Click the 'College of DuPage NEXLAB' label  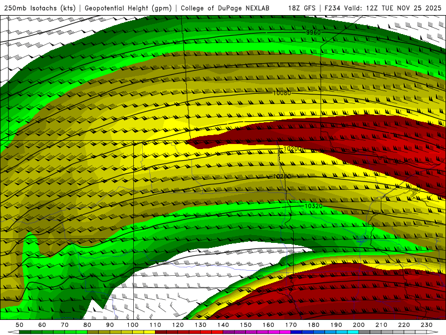225,8
